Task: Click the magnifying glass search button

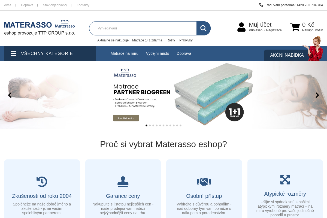Action: 204,28
